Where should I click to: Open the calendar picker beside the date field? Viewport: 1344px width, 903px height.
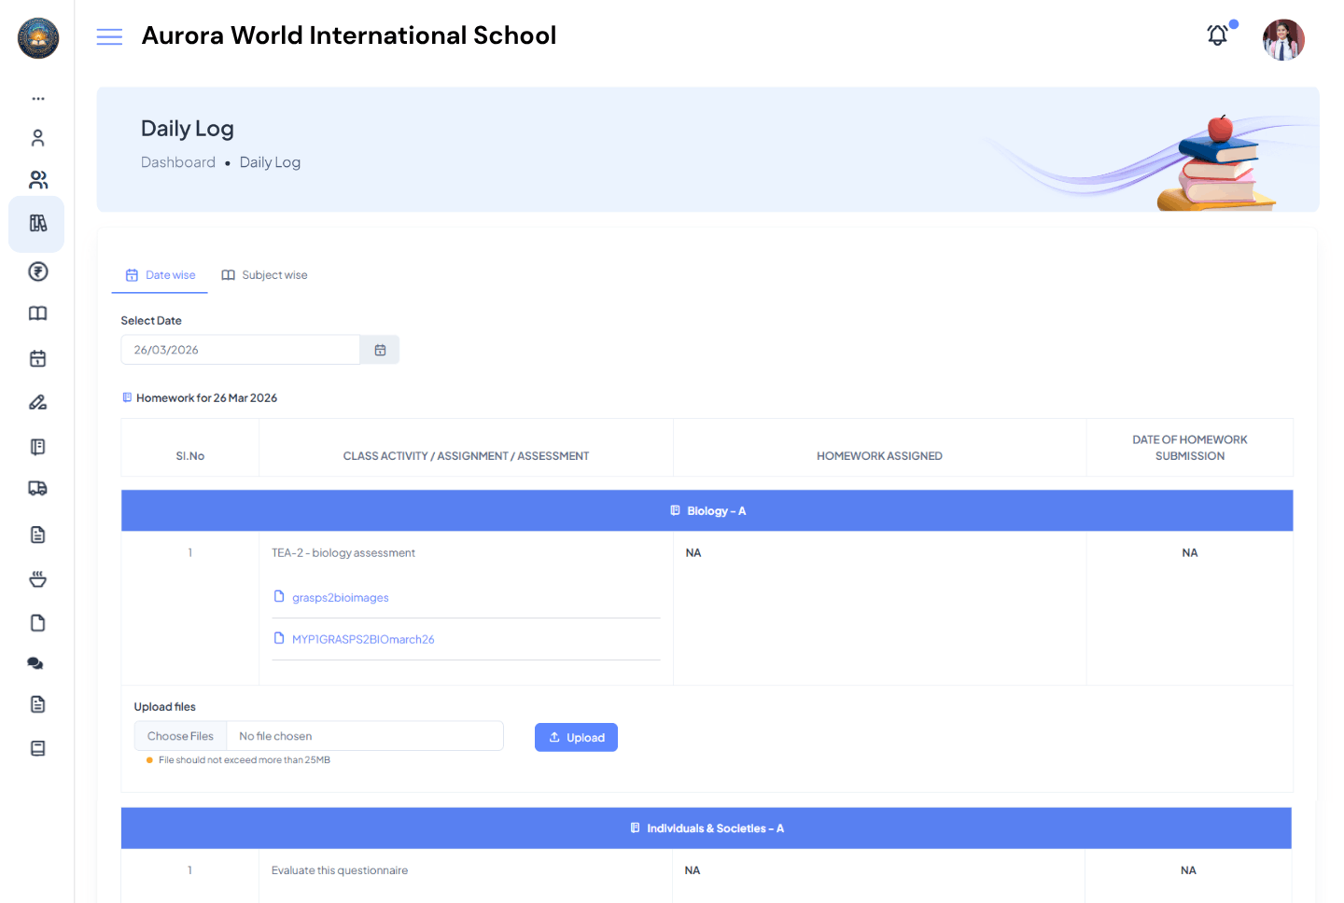(x=379, y=349)
